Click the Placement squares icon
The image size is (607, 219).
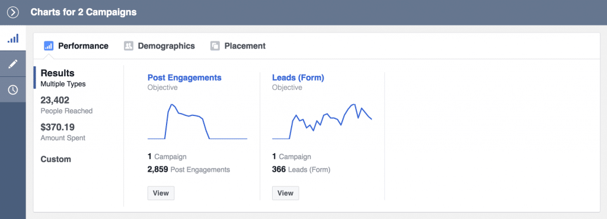(215, 46)
